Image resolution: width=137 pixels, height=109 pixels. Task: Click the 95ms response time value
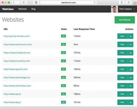(76, 86)
